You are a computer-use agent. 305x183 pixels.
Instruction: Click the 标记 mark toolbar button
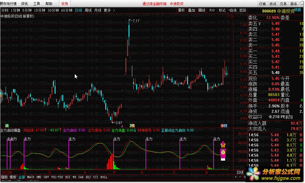pyautogui.click(x=222, y=10)
